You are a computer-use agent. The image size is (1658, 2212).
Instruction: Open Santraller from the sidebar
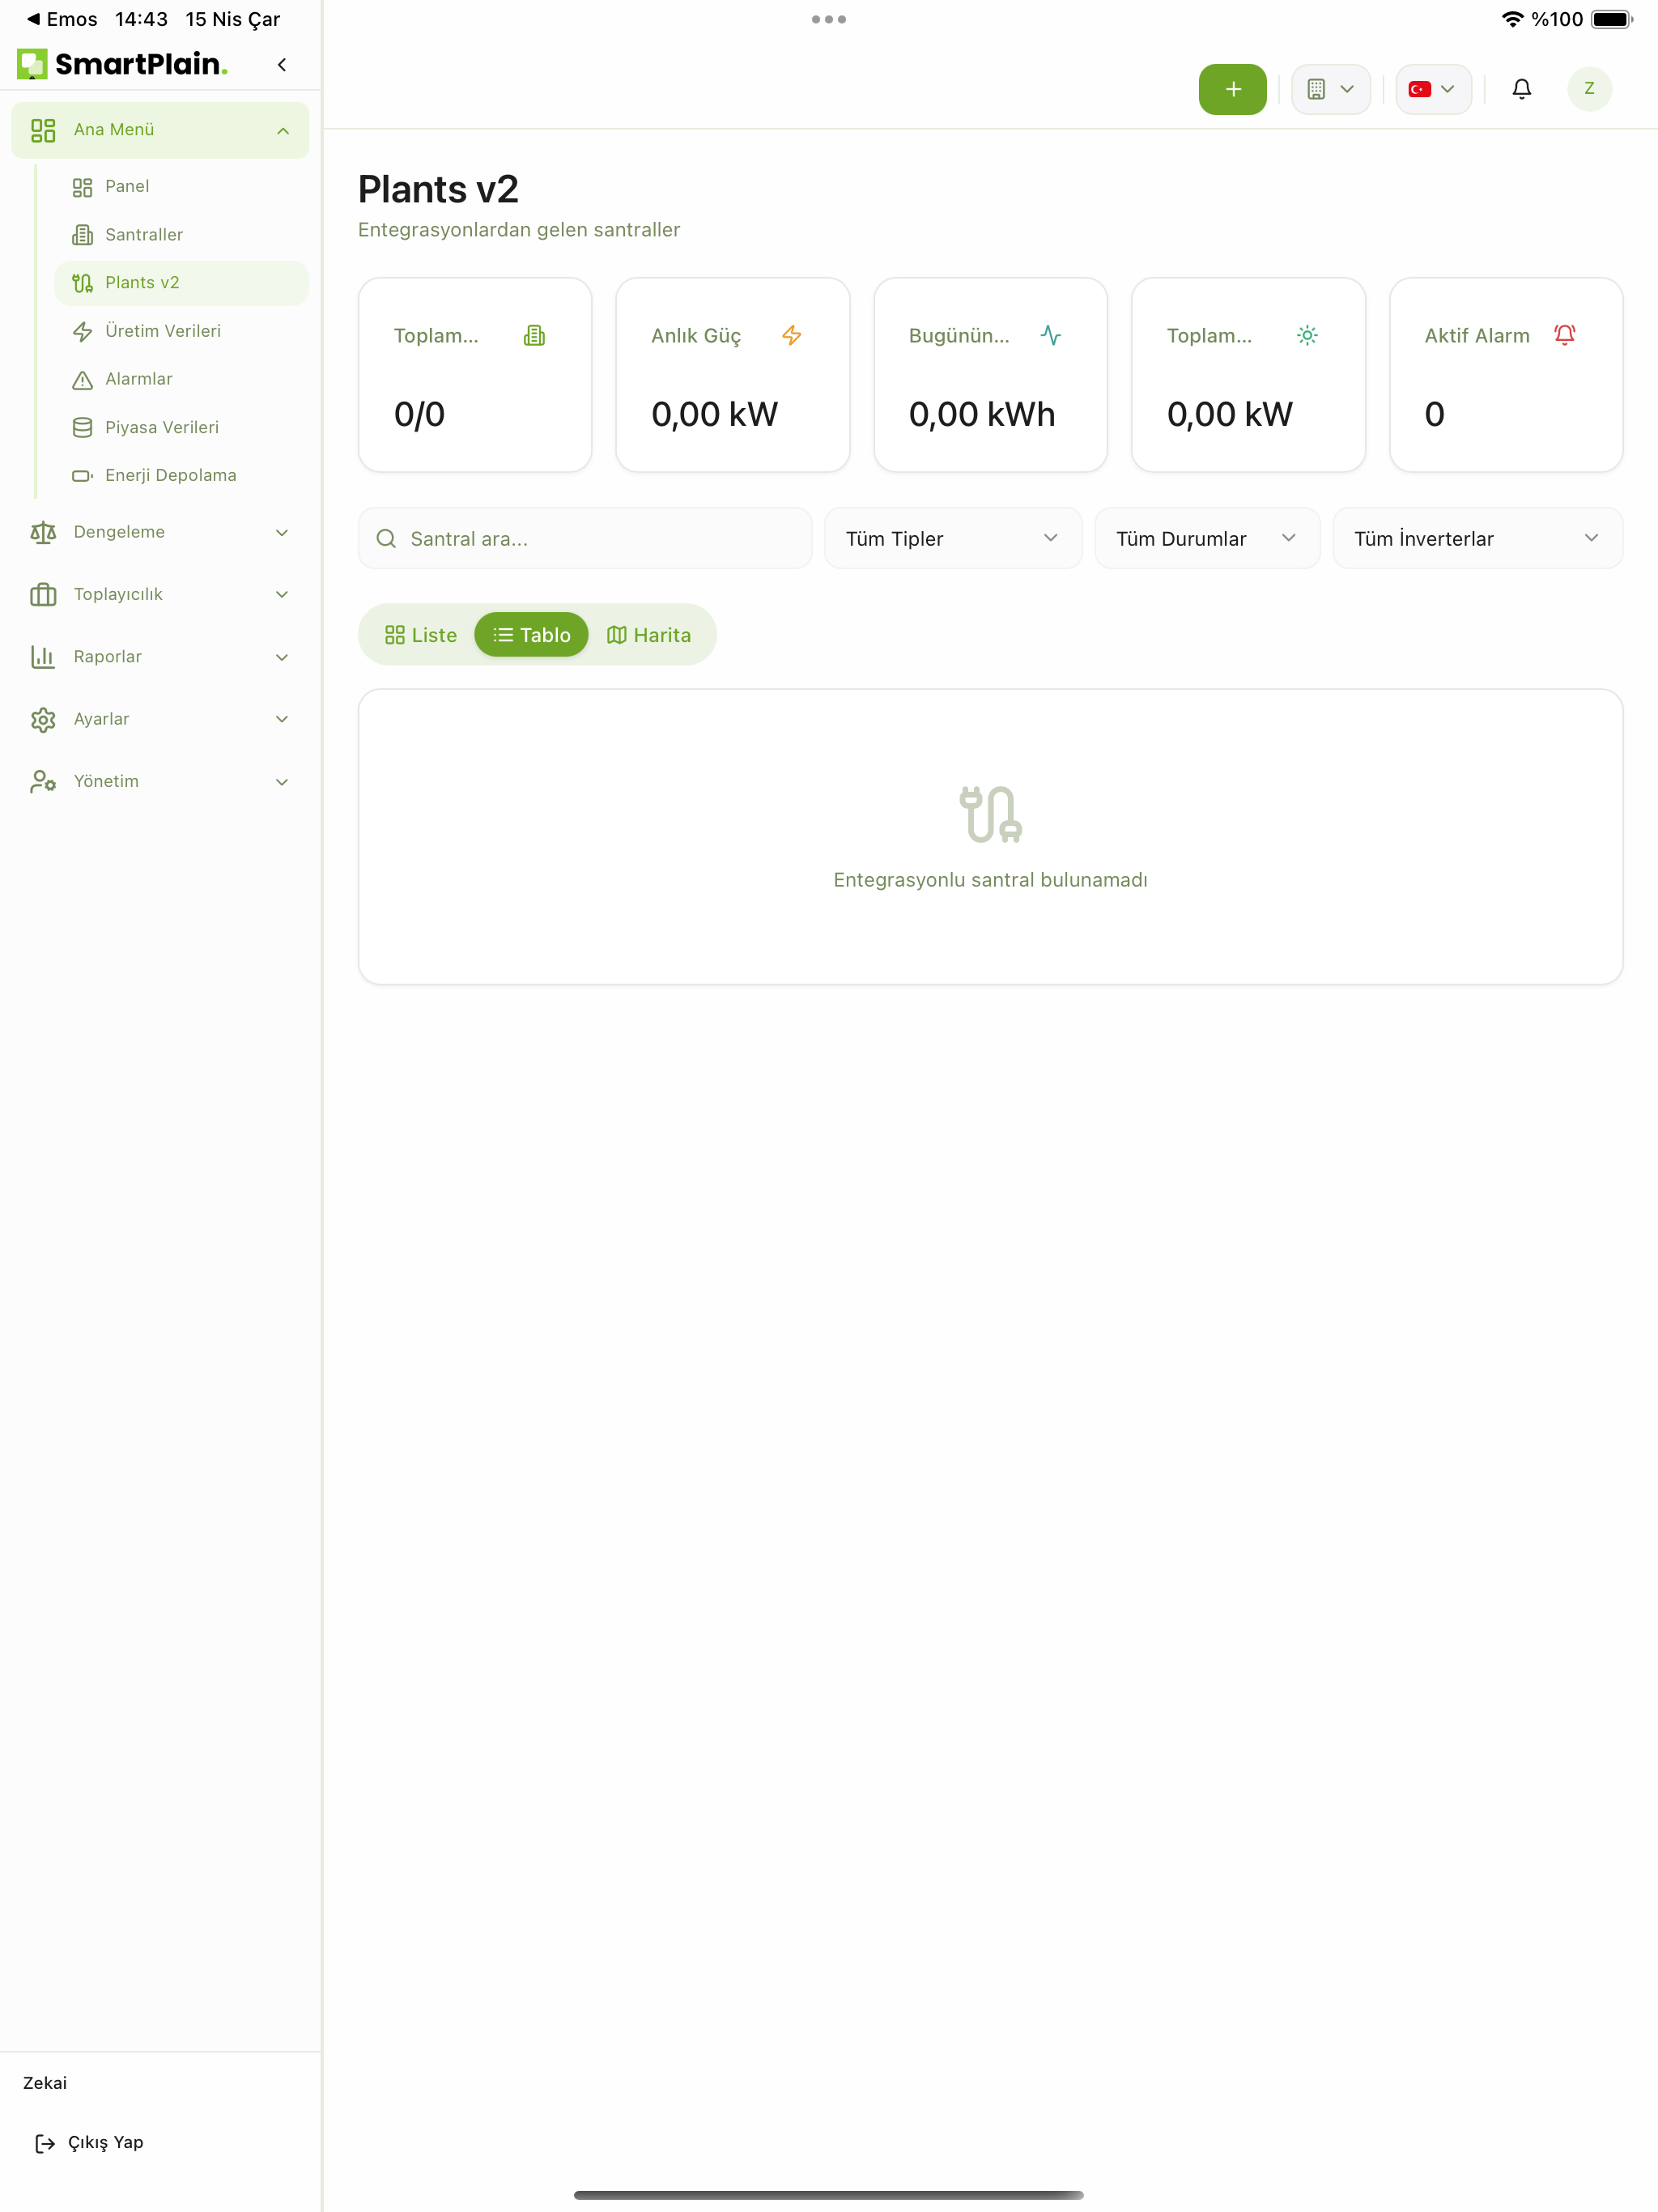(x=181, y=235)
